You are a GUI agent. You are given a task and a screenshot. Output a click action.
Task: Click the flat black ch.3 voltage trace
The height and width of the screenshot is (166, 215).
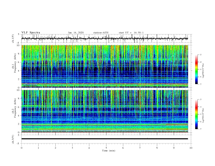tap(105, 139)
